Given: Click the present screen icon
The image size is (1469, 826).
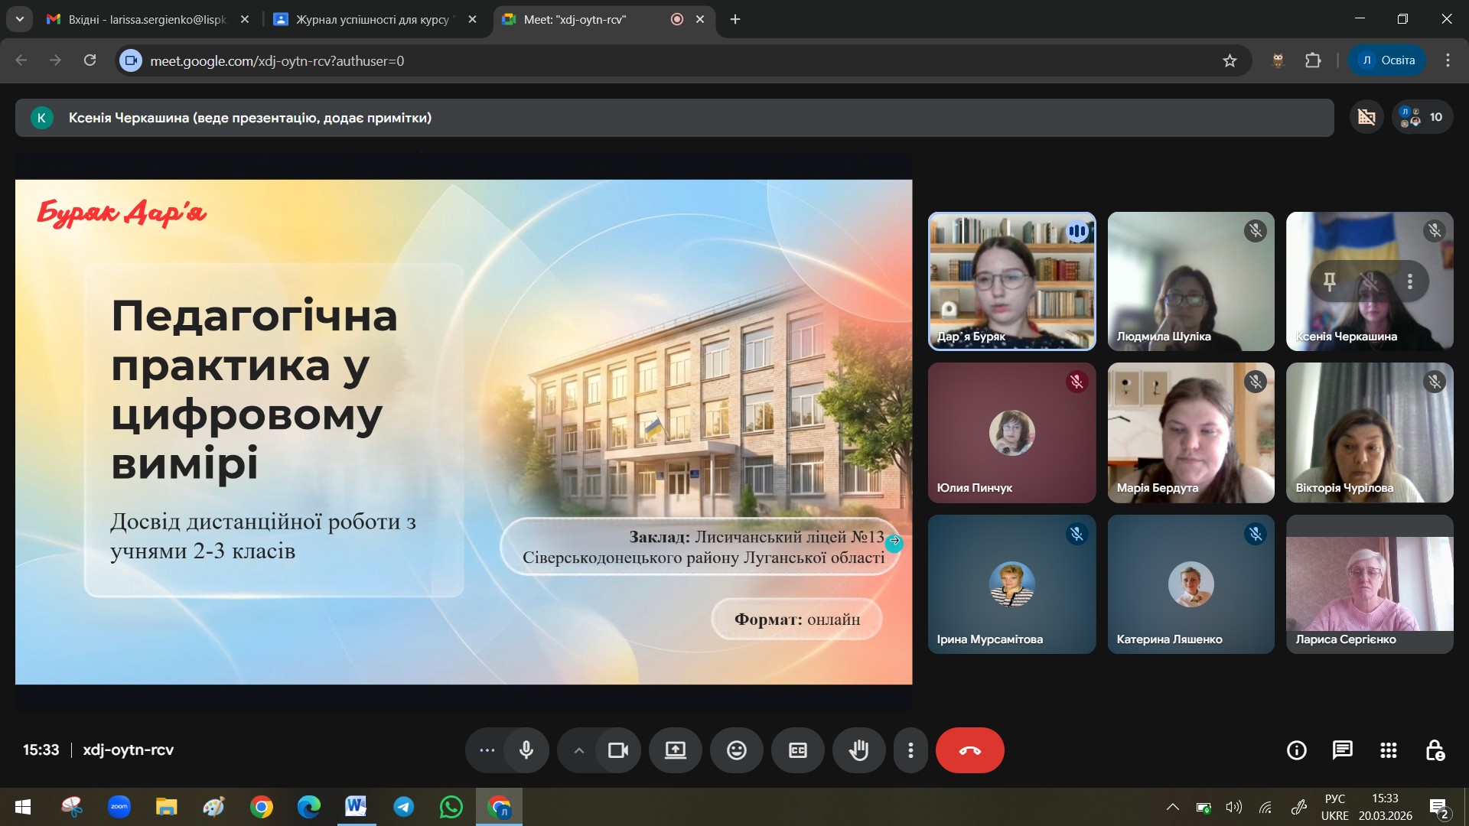Looking at the screenshot, I should click(x=675, y=750).
